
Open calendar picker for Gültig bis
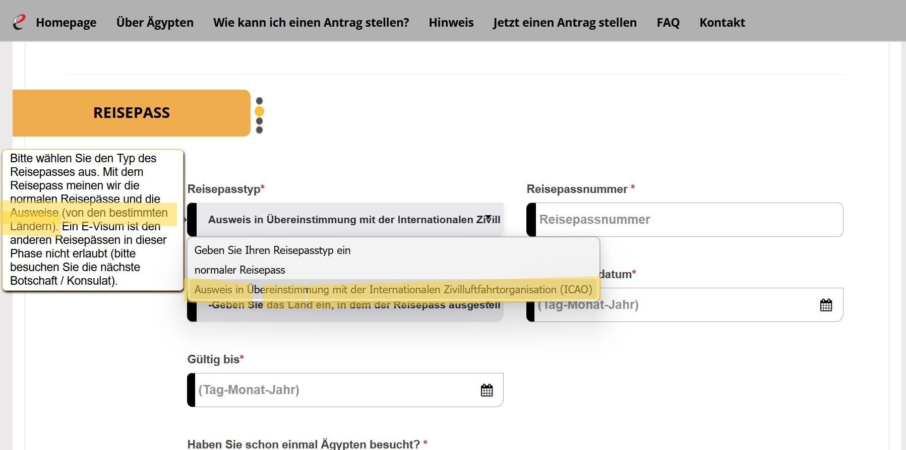click(x=487, y=390)
